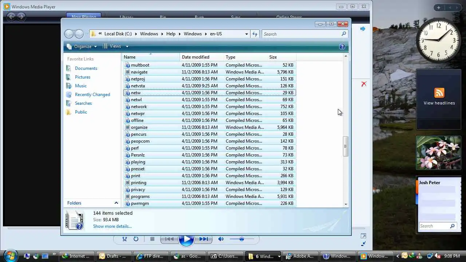The width and height of the screenshot is (466, 262).
Task: Click the Explorer Back navigation button
Action: 69,34
